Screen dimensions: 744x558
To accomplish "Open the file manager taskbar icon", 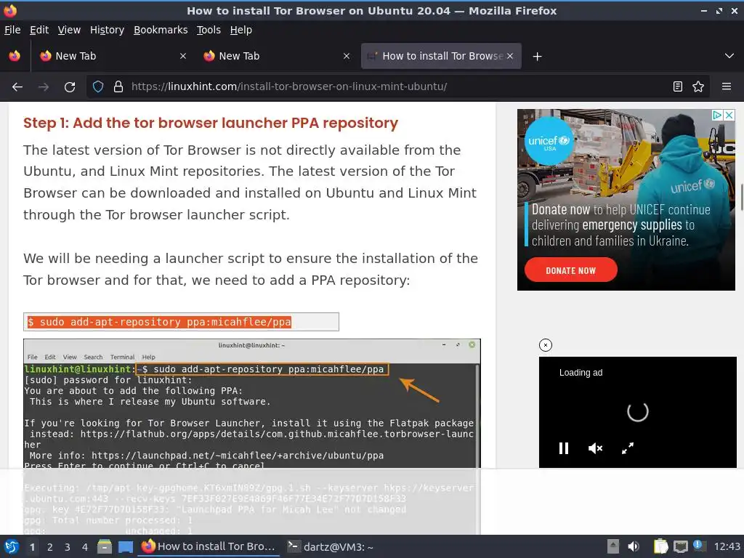I will [105, 546].
